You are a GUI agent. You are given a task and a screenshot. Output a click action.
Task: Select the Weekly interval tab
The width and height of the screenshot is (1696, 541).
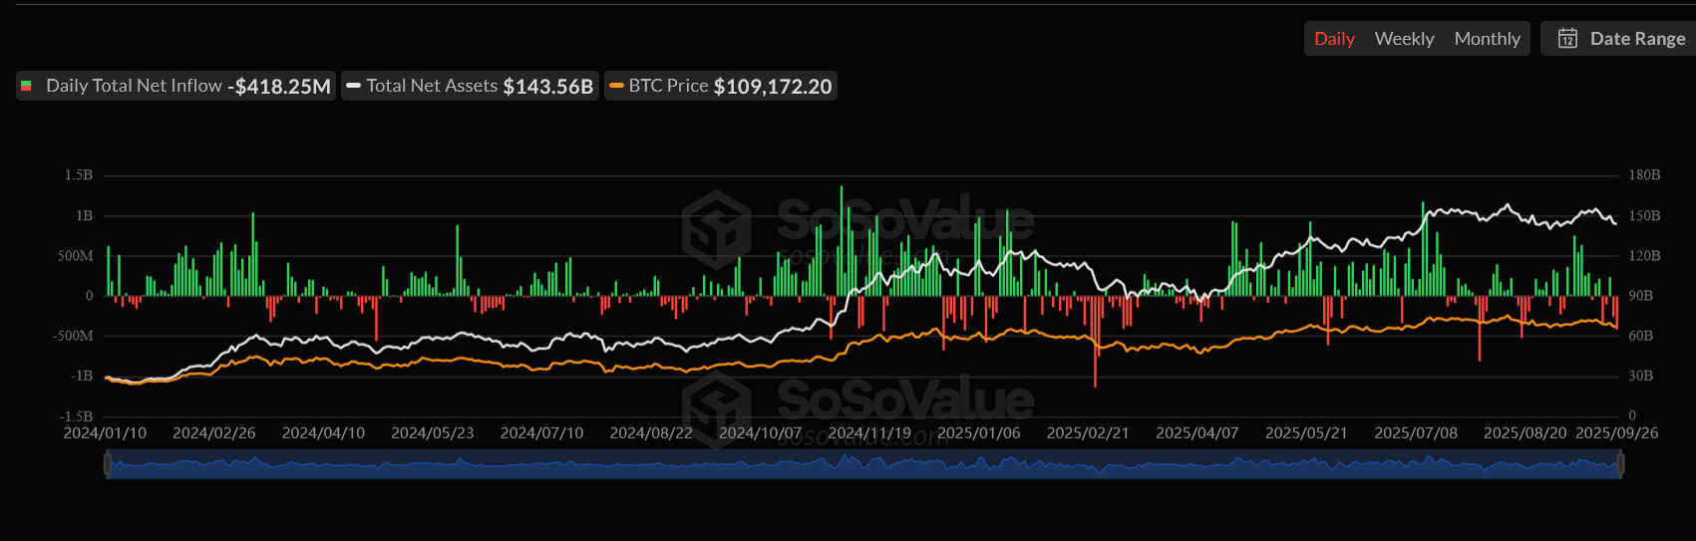(1404, 39)
